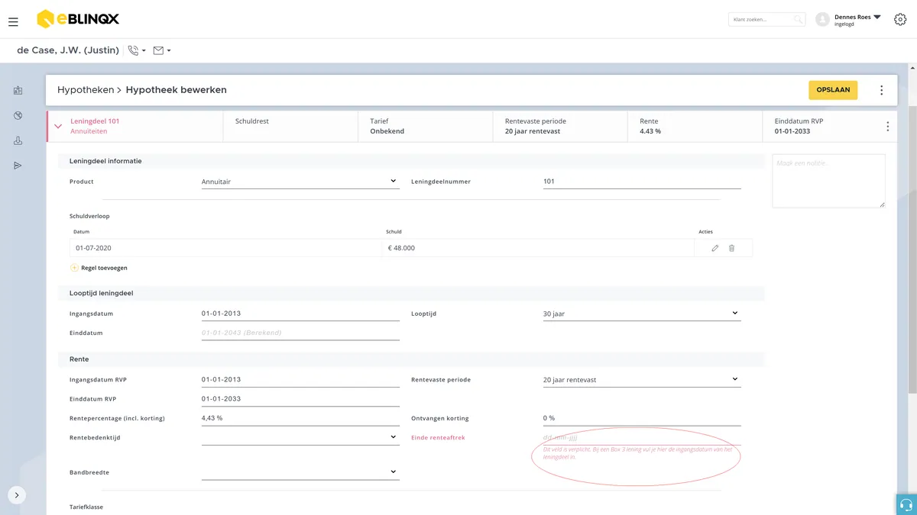Edit the 01-07-2020 schuldverloop row

pos(715,248)
